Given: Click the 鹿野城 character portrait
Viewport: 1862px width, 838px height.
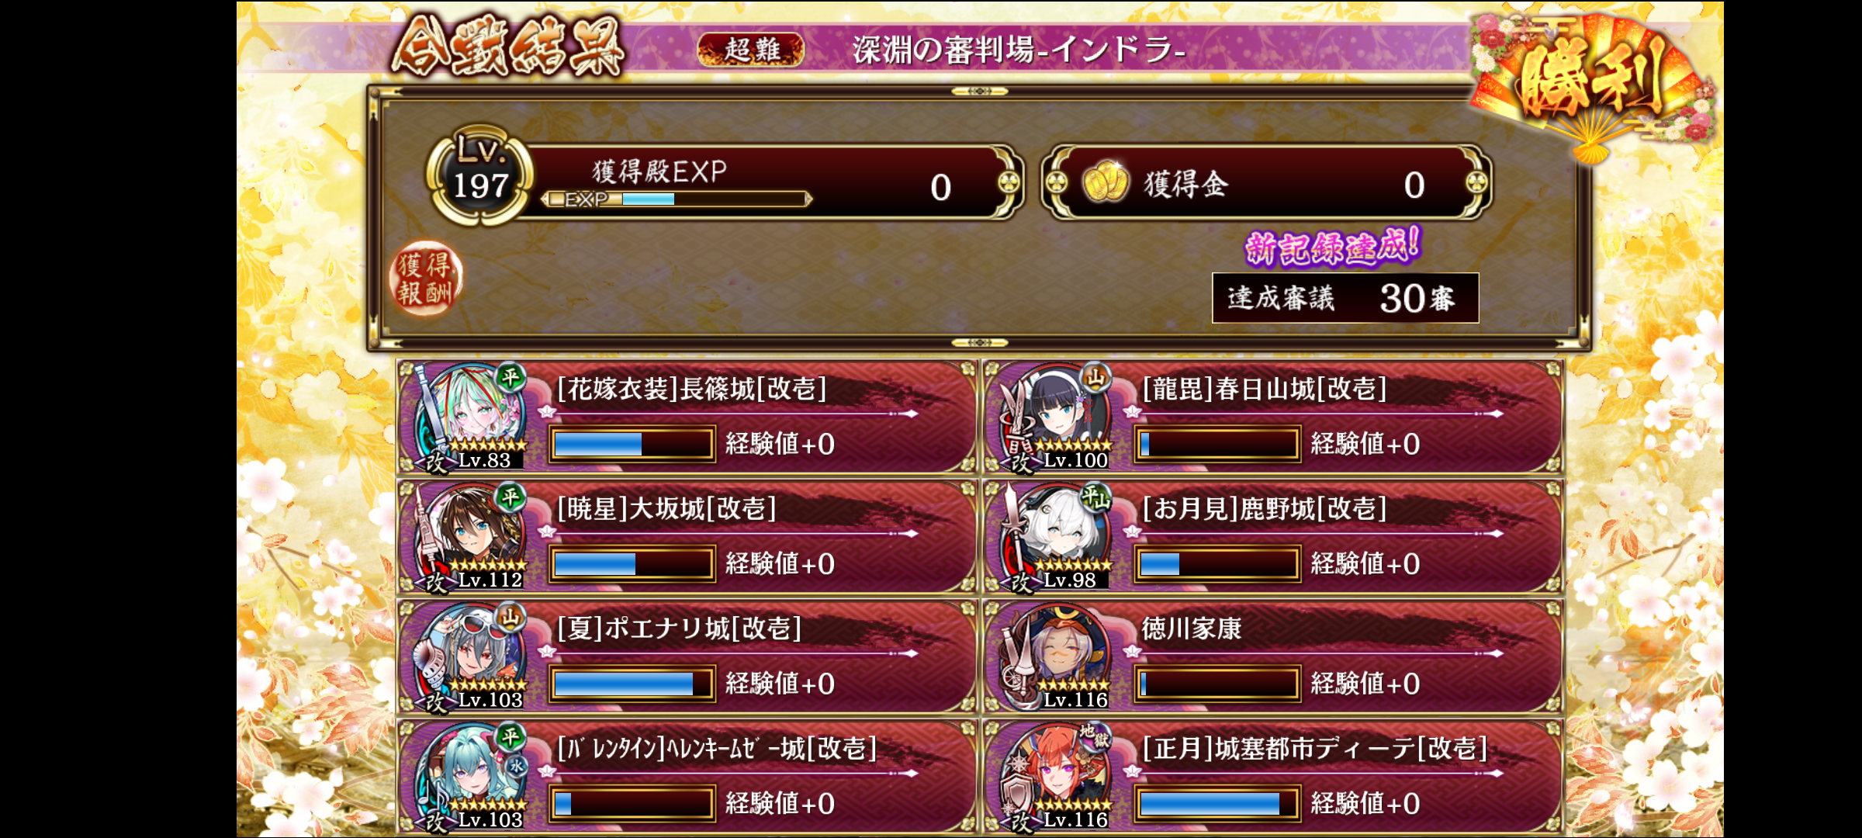Looking at the screenshot, I should tap(1055, 537).
